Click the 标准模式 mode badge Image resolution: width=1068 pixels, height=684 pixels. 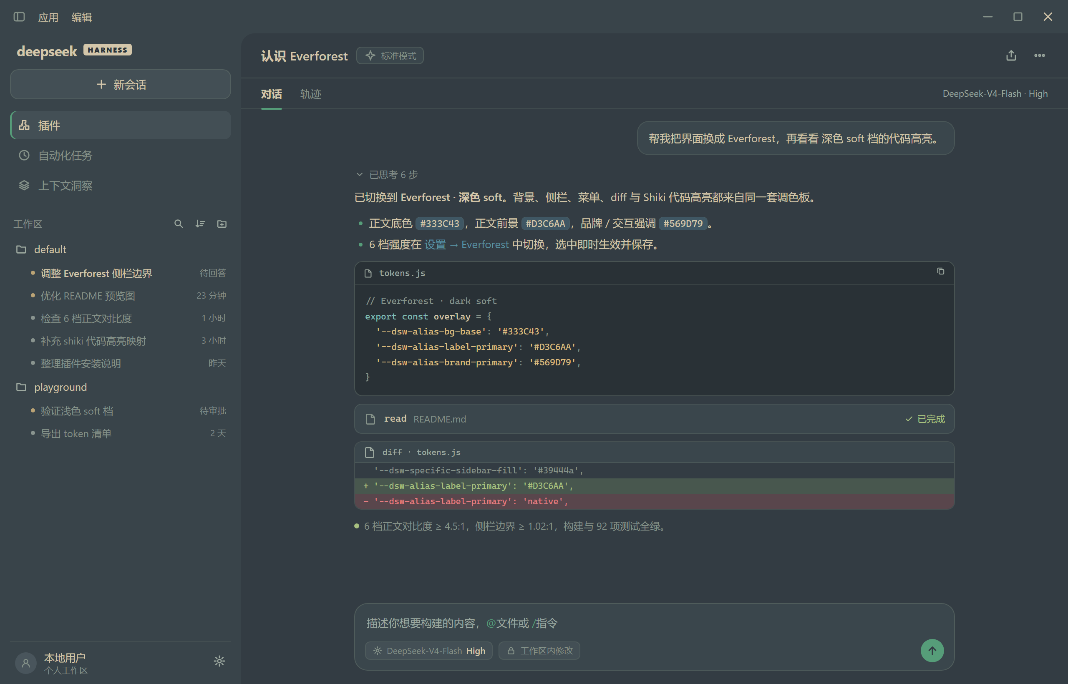[390, 55]
